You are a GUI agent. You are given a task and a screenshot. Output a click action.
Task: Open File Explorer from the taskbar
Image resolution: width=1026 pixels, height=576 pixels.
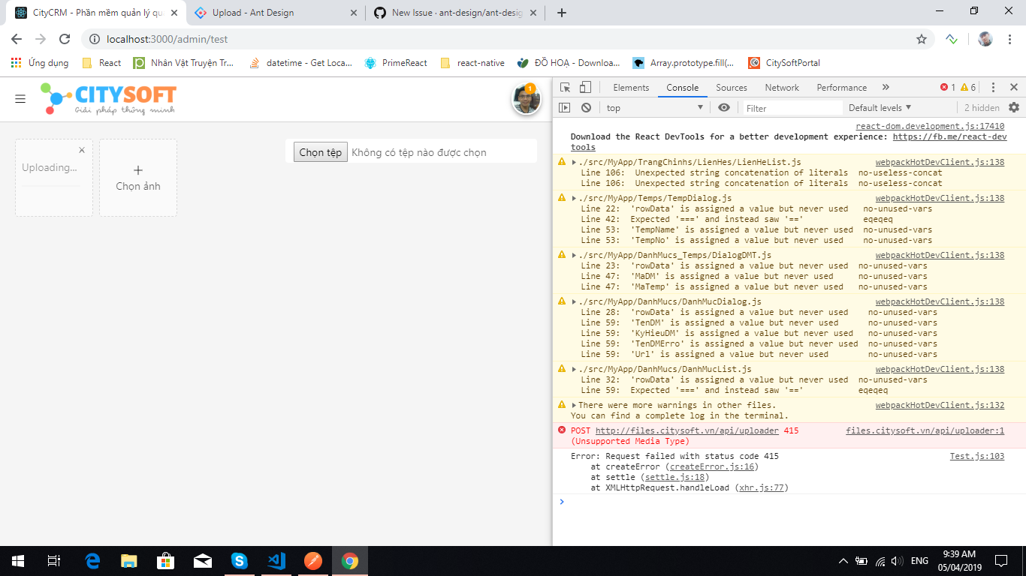pos(129,561)
